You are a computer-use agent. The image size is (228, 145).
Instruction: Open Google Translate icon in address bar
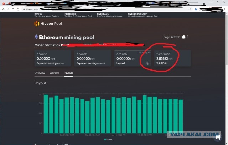pyautogui.click(x=196, y=9)
